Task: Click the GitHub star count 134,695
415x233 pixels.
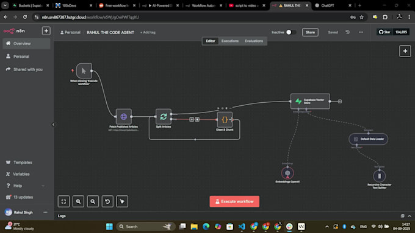Action: point(401,32)
